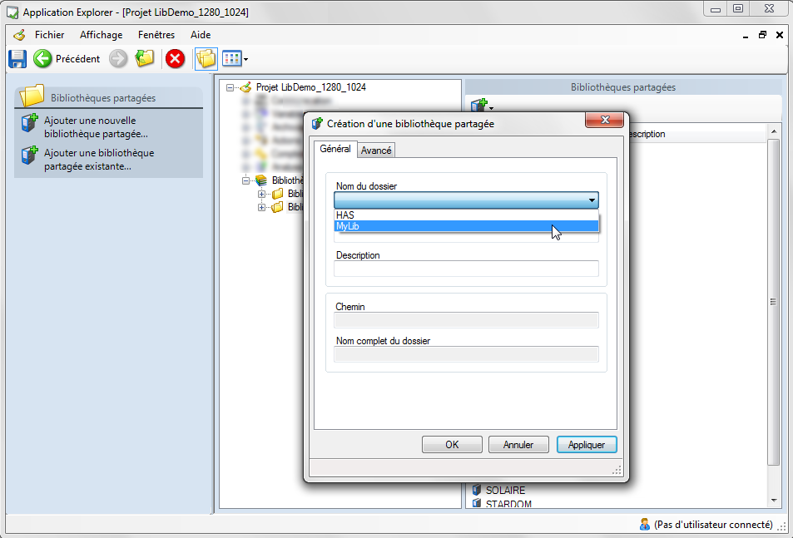Click add library icon in right panel
The height and width of the screenshot is (538, 793).
[x=478, y=106]
